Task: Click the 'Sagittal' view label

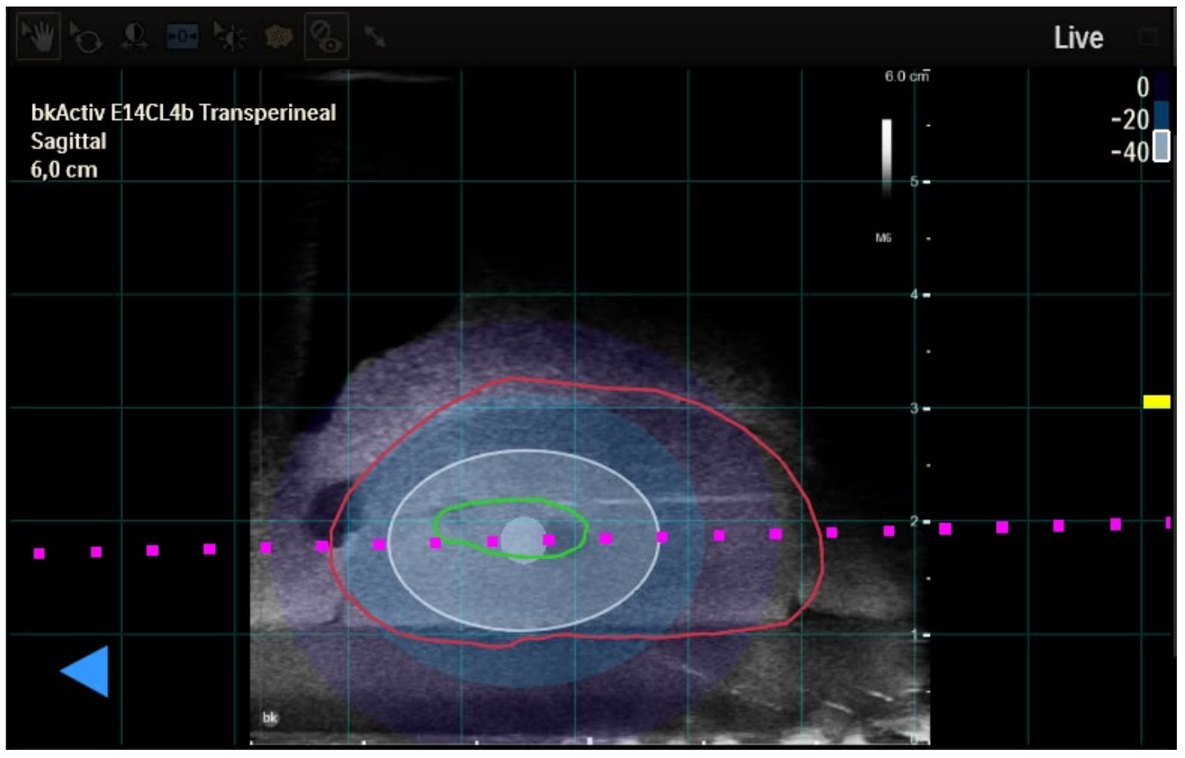Action: [69, 141]
